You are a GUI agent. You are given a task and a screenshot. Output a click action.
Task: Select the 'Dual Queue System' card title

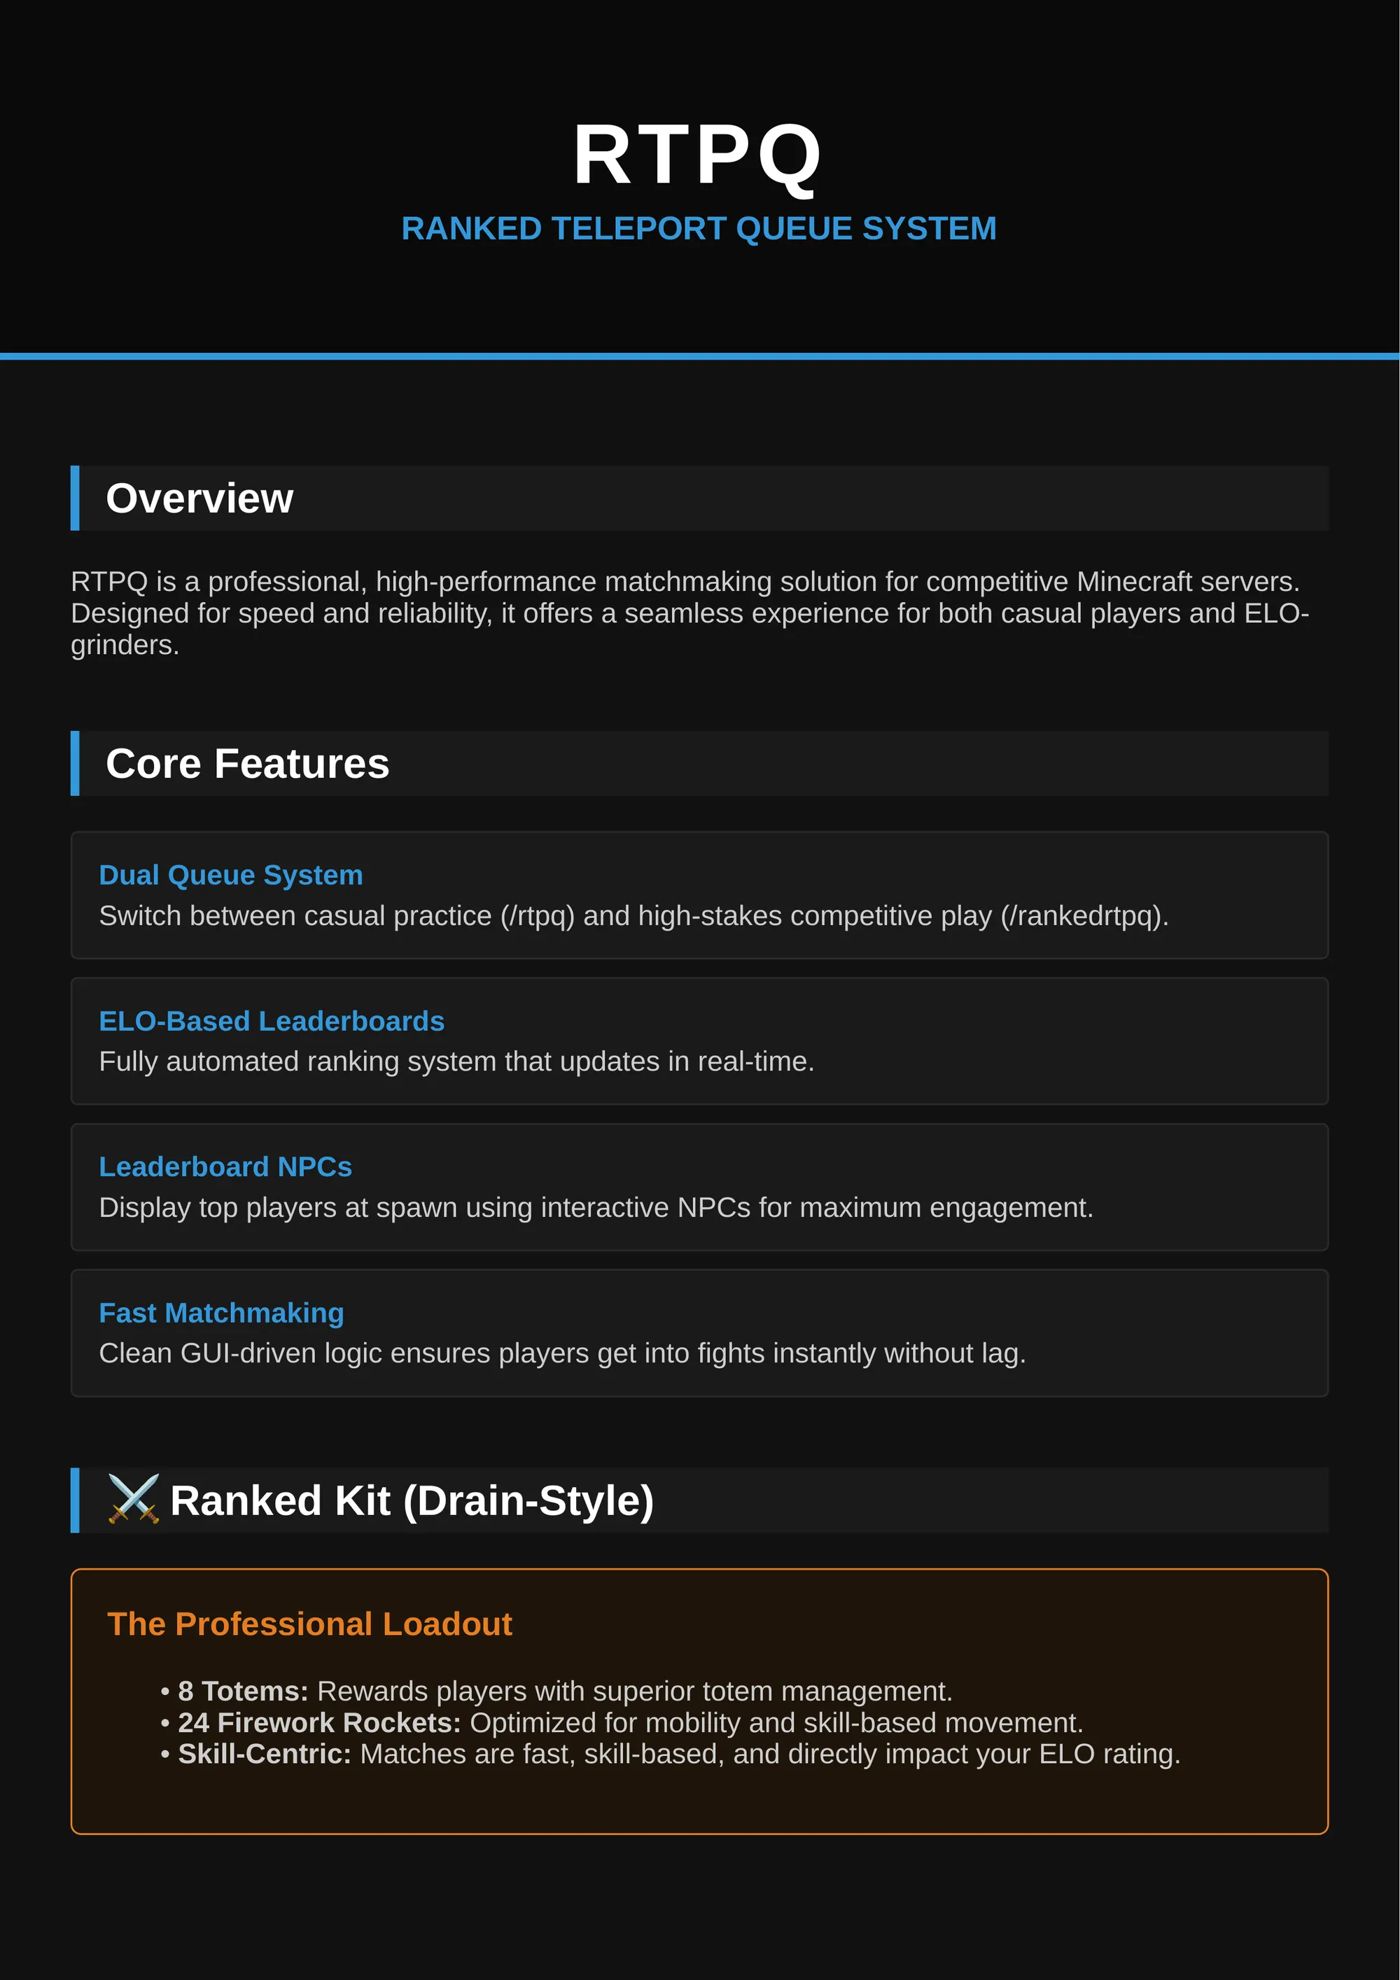click(x=231, y=874)
